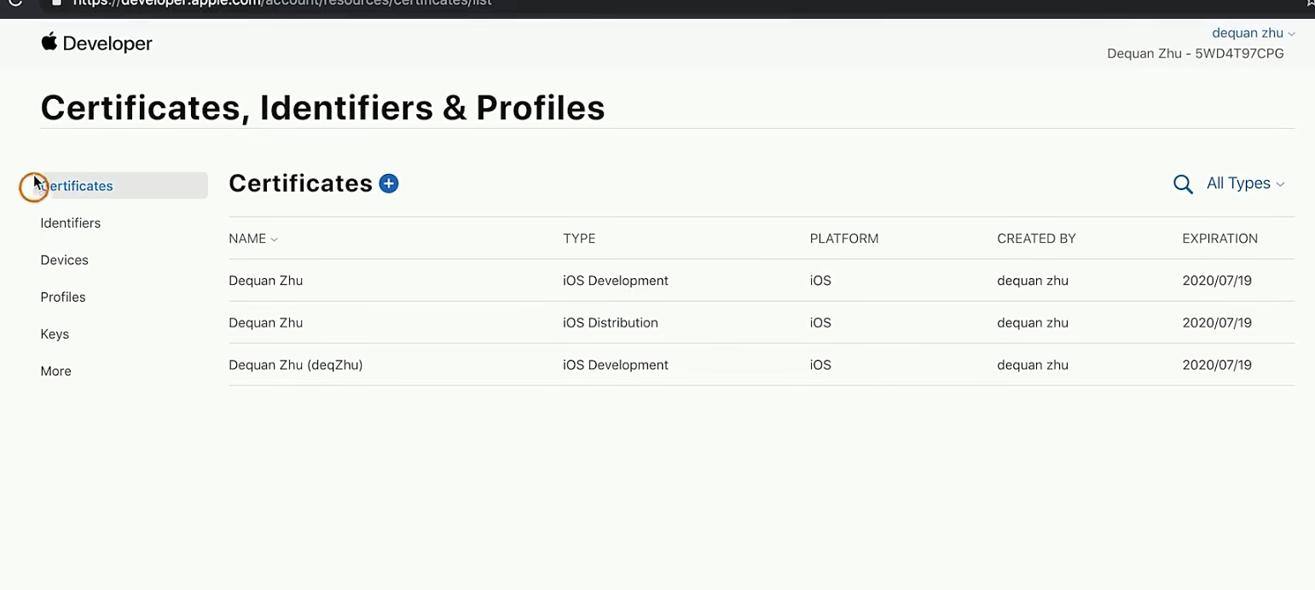Click the browser reload icon
Viewport: 1315px width, 590px height.
click(14, 3)
